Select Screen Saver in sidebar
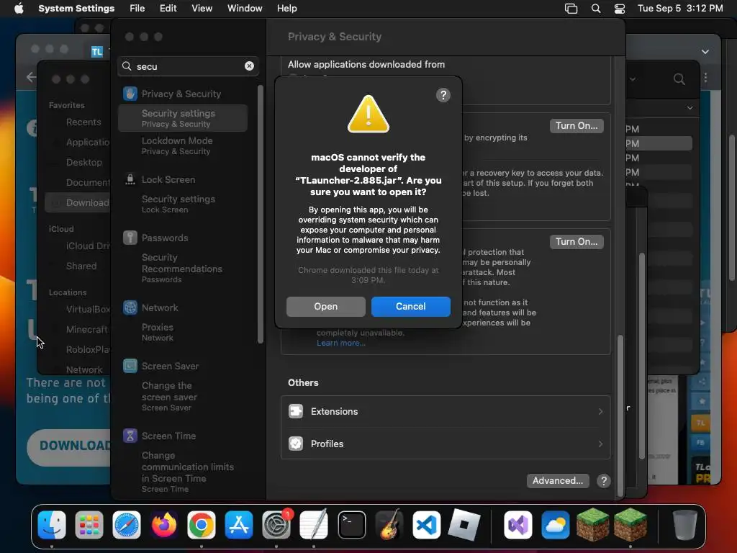737x553 pixels. click(x=170, y=366)
